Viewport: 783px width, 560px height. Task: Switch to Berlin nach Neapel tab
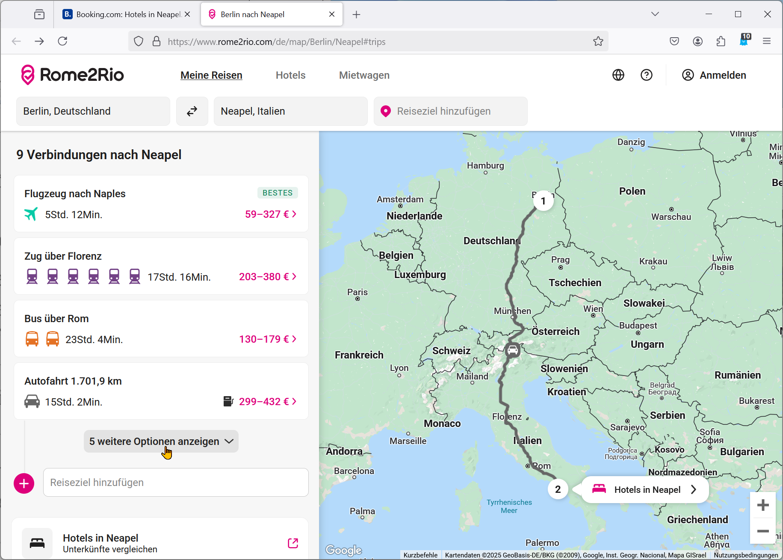click(x=272, y=15)
